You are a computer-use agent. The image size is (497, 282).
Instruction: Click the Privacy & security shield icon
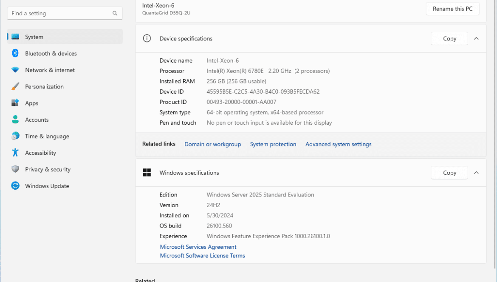point(15,169)
